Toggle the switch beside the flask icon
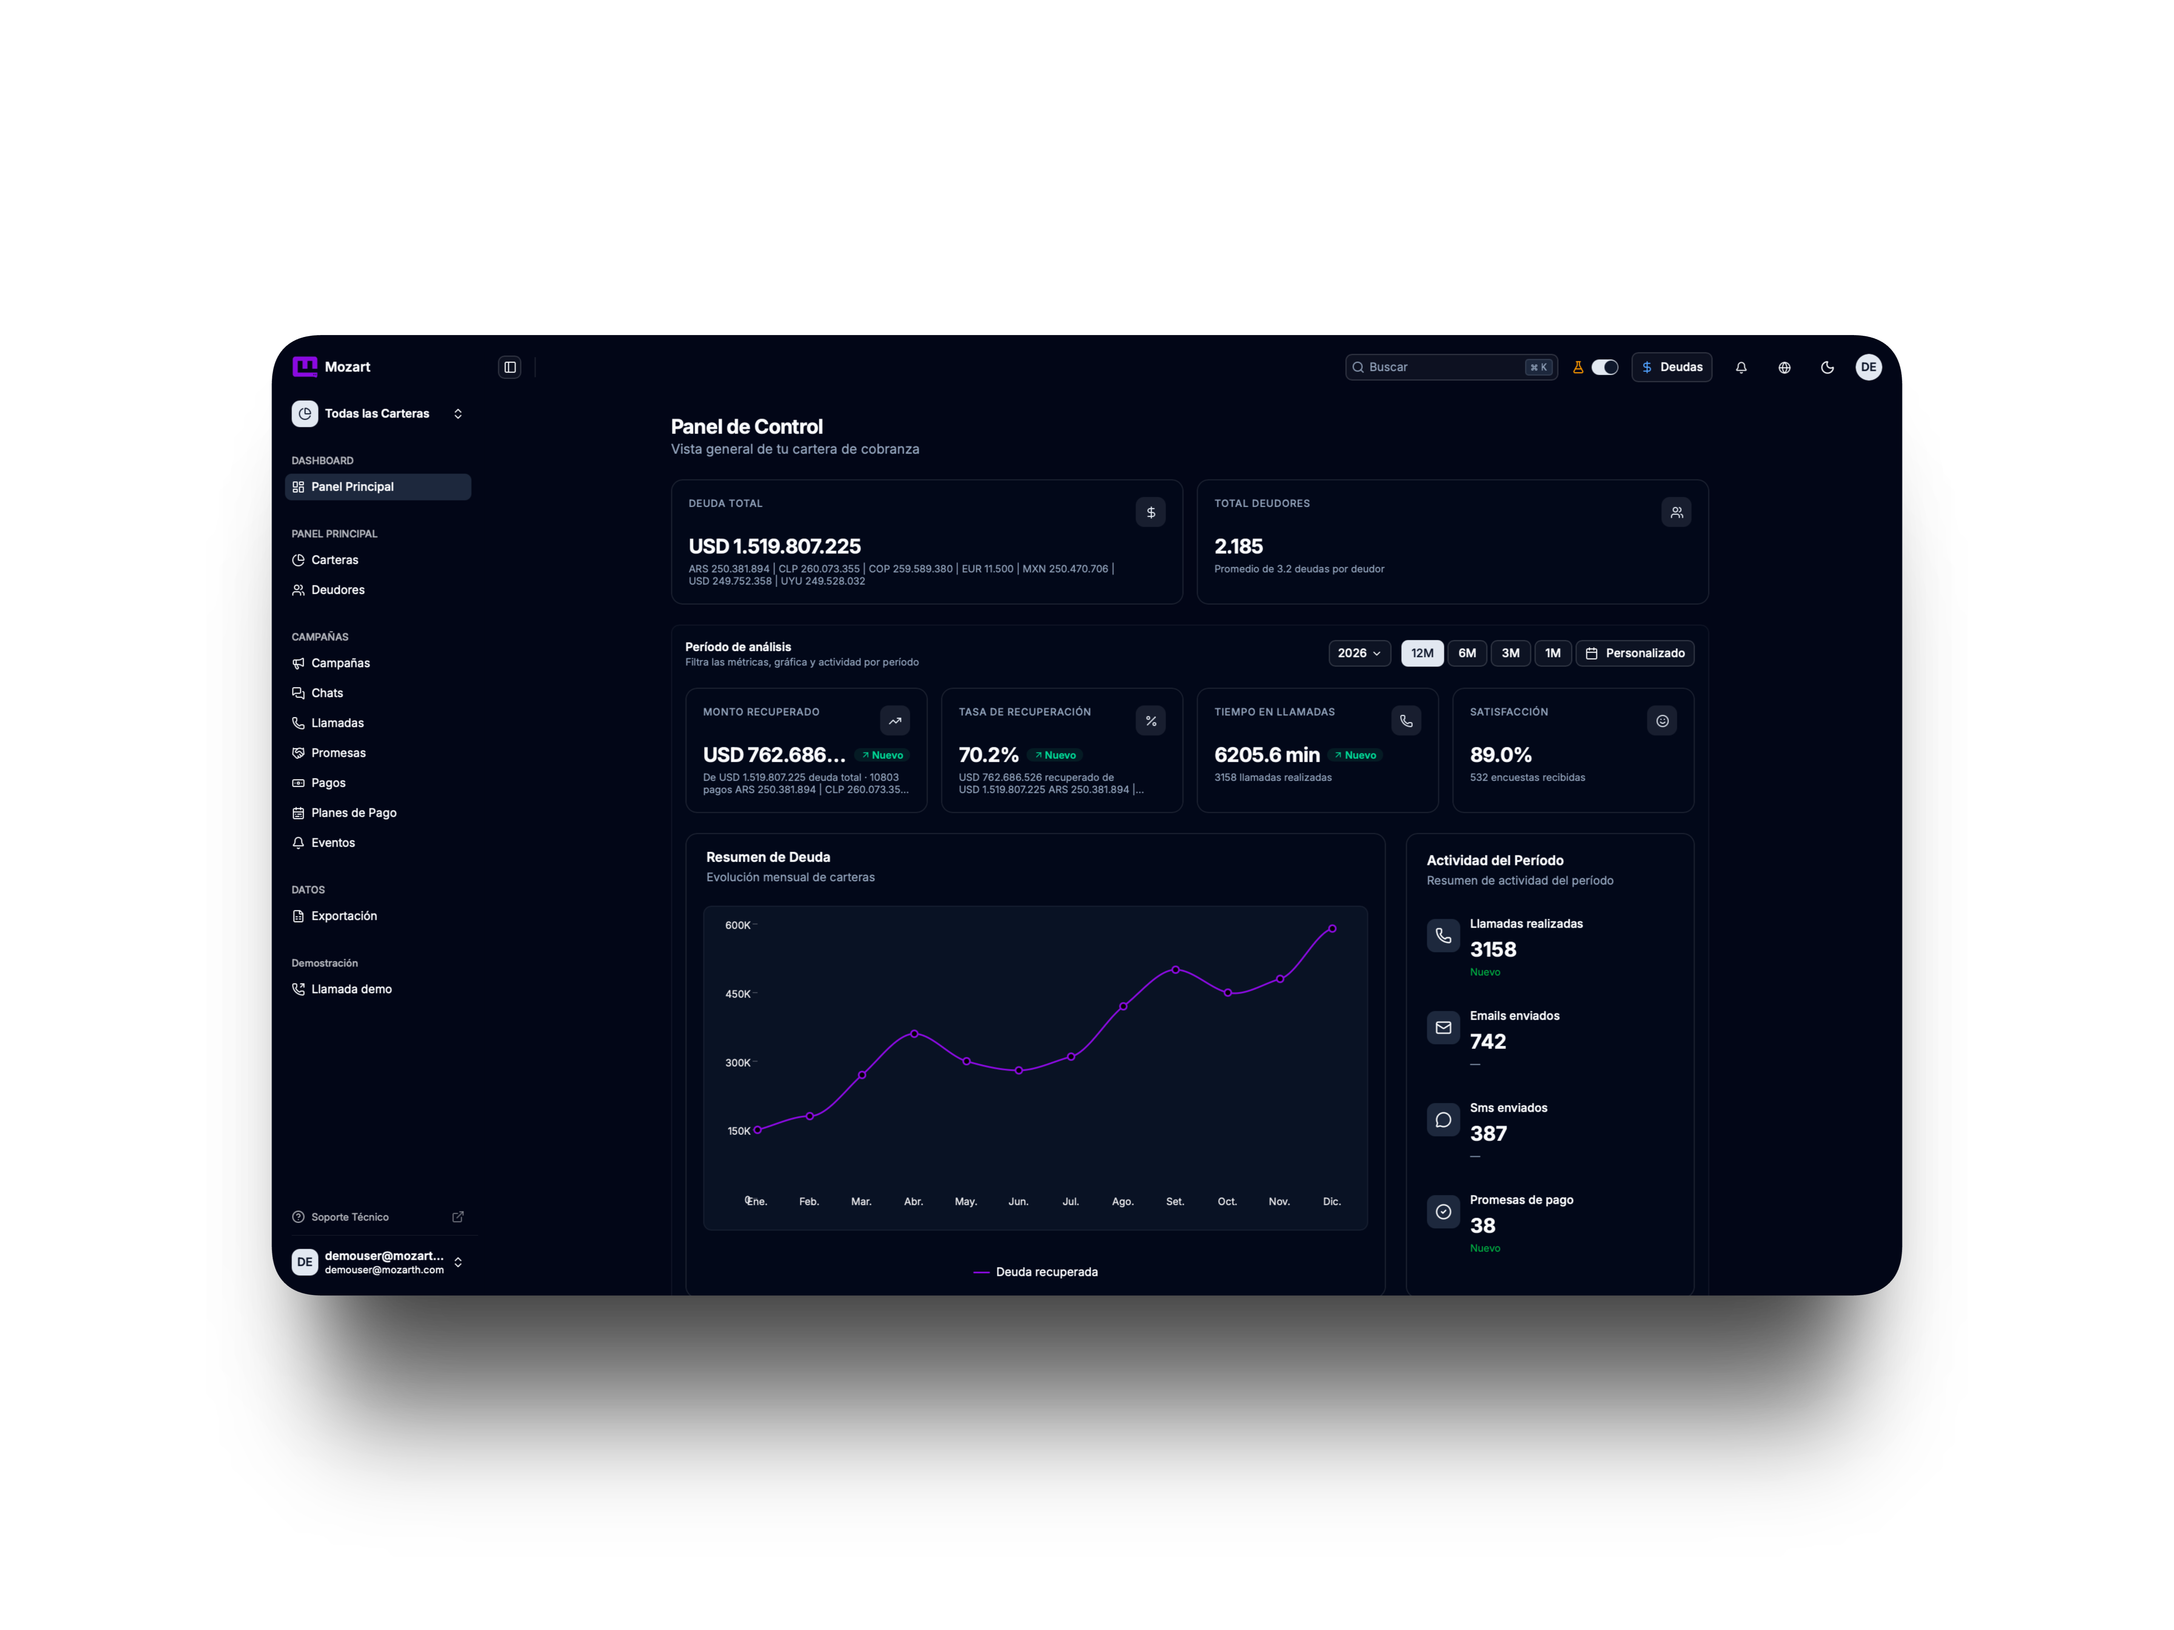2174x1630 pixels. 1604,368
